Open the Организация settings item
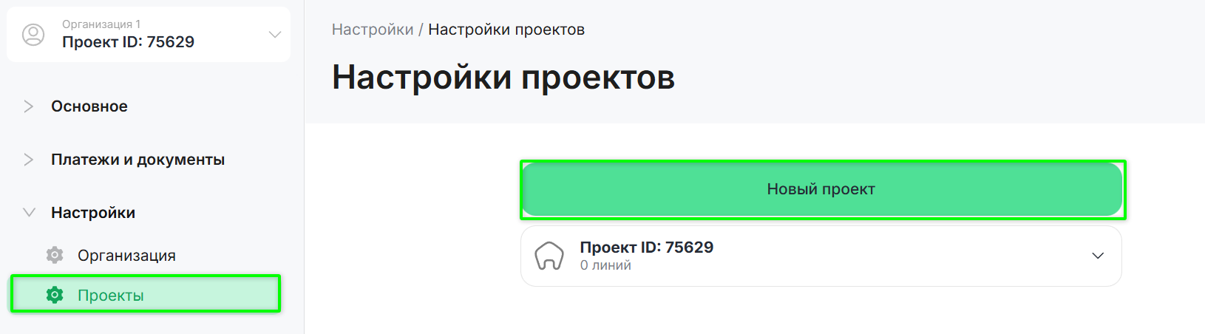The image size is (1205, 334). pos(126,256)
